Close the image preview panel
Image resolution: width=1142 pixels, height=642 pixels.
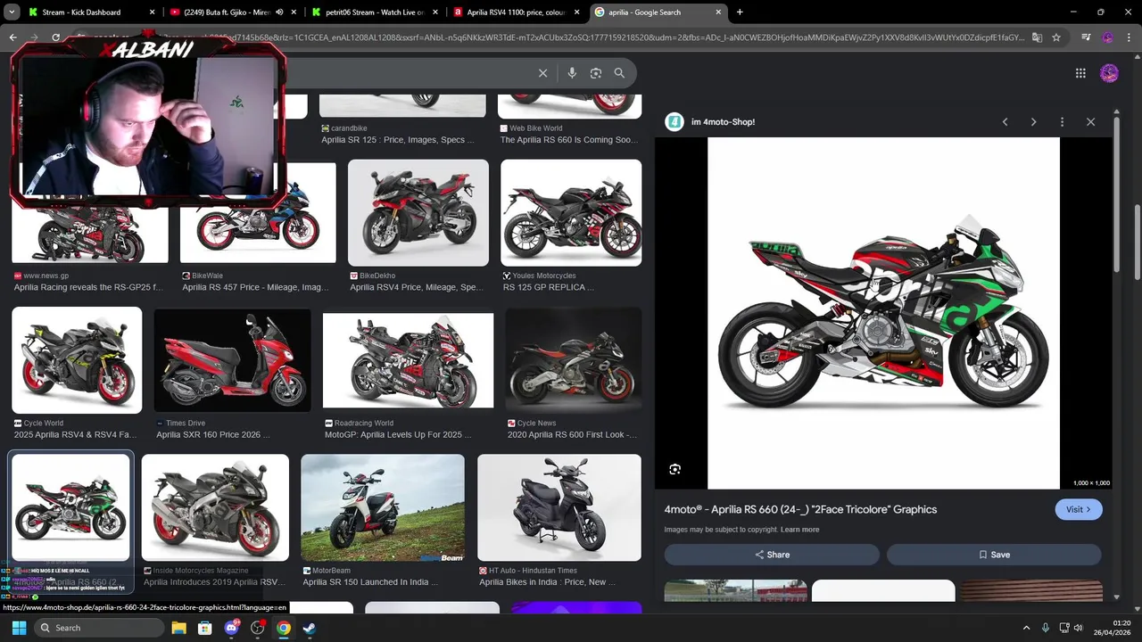[x=1090, y=122]
